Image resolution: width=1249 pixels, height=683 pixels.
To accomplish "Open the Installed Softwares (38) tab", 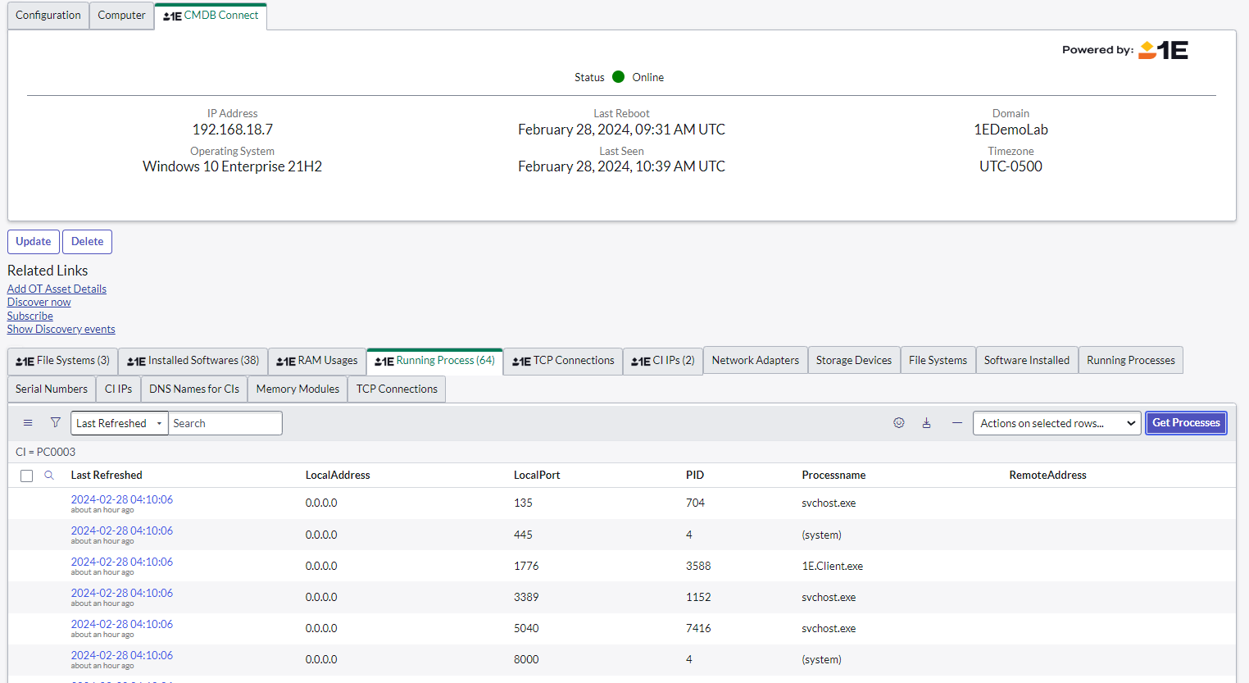I will pyautogui.click(x=193, y=361).
